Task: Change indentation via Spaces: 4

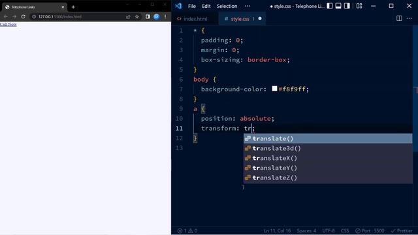Action: point(306,230)
